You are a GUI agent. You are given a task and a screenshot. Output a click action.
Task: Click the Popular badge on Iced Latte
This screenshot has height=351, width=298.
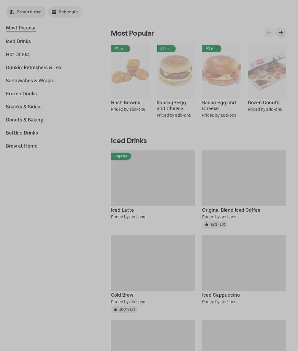point(121,156)
